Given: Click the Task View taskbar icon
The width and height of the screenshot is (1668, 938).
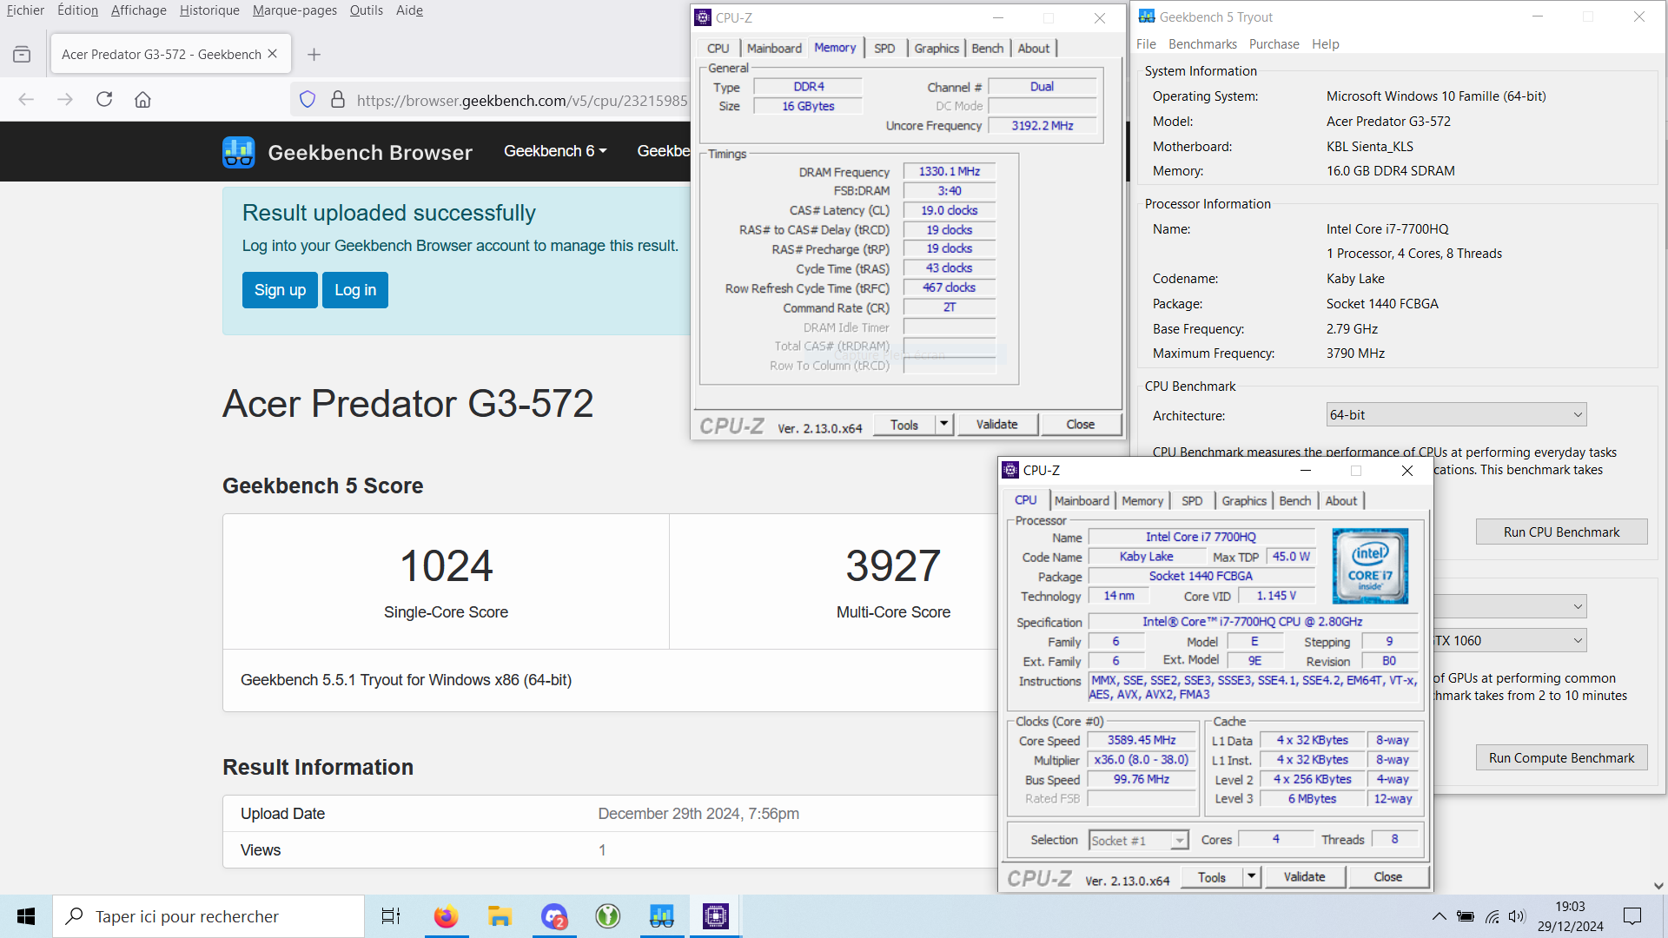Looking at the screenshot, I should [x=391, y=916].
